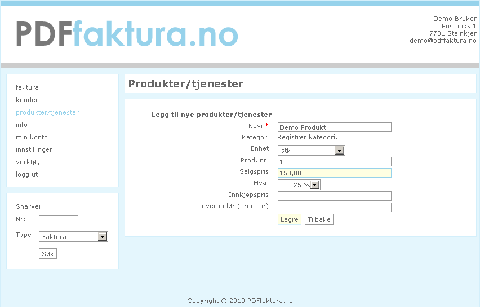Click the PDFfaktura.no logo
480x308 pixels.
click(x=127, y=33)
